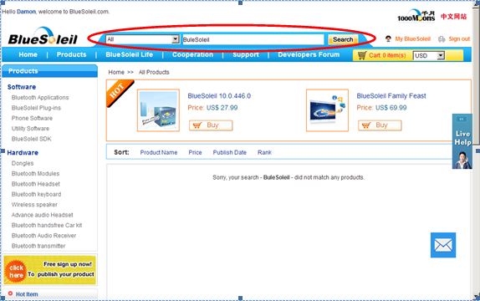Open the USD currency dropdown

pyautogui.click(x=428, y=55)
